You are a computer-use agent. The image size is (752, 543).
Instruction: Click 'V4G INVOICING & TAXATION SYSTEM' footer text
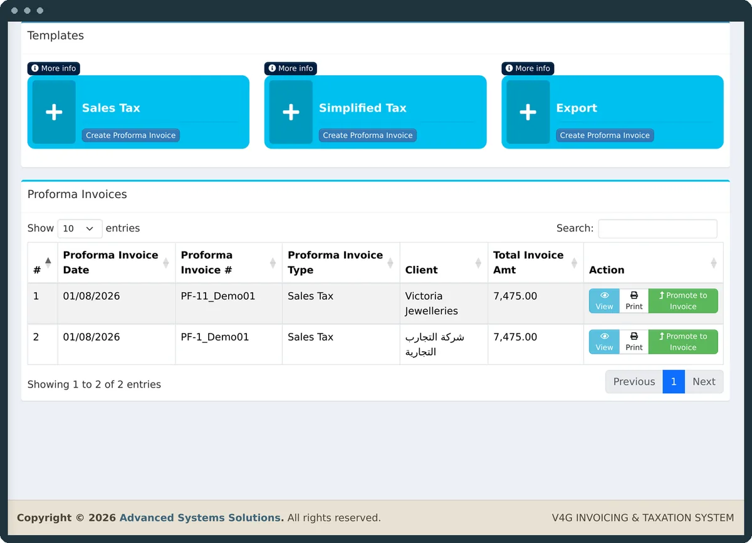pos(643,518)
